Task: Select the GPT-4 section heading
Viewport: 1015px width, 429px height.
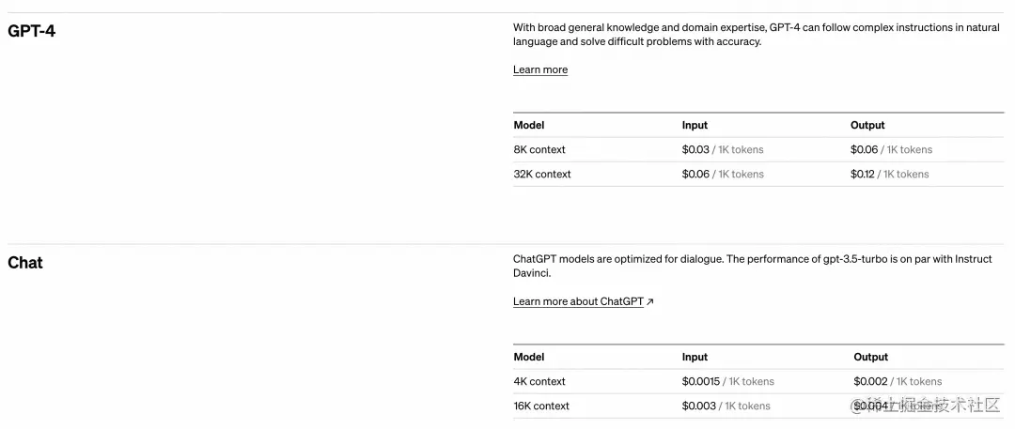Action: click(x=31, y=30)
